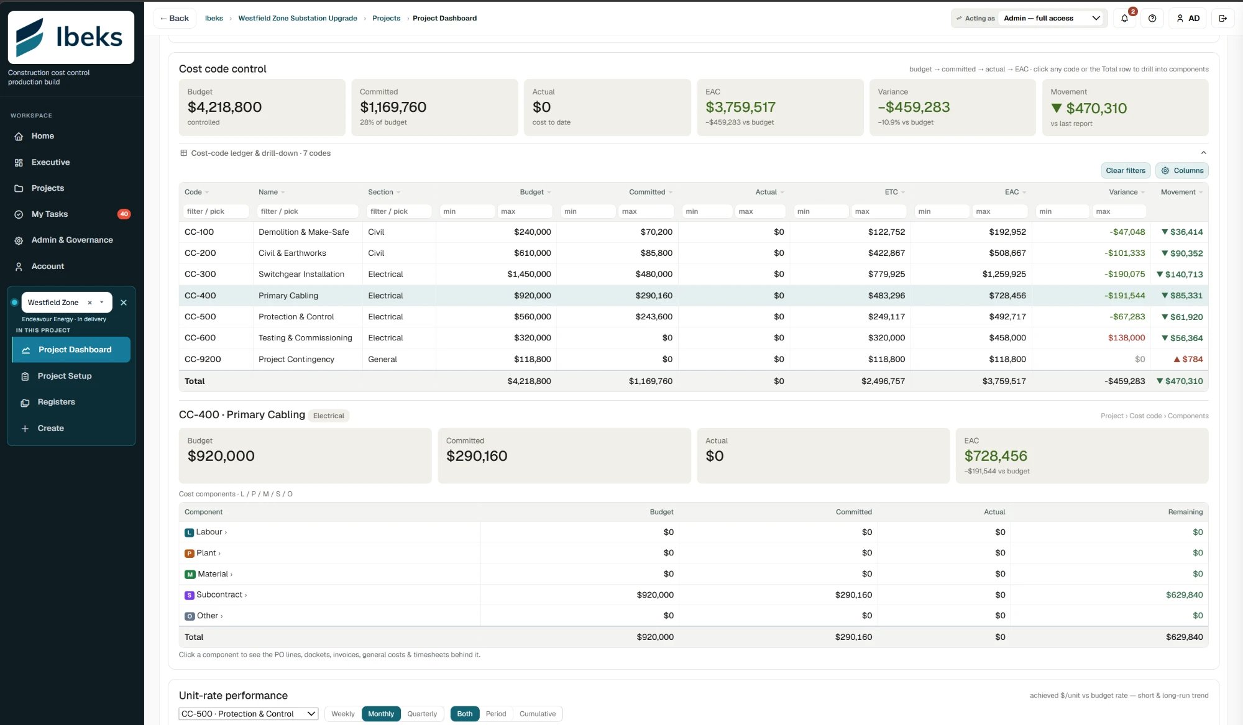Click the Executive grid icon
Image resolution: width=1243 pixels, height=725 pixels.
[x=19, y=162]
